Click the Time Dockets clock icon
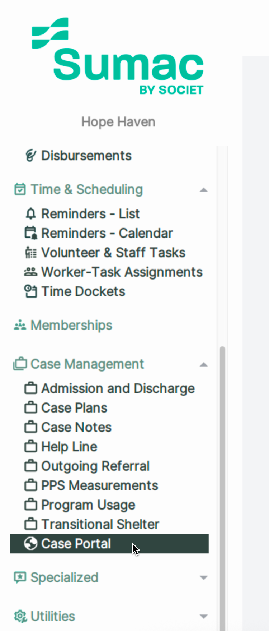This screenshot has width=269, height=631. (x=31, y=291)
